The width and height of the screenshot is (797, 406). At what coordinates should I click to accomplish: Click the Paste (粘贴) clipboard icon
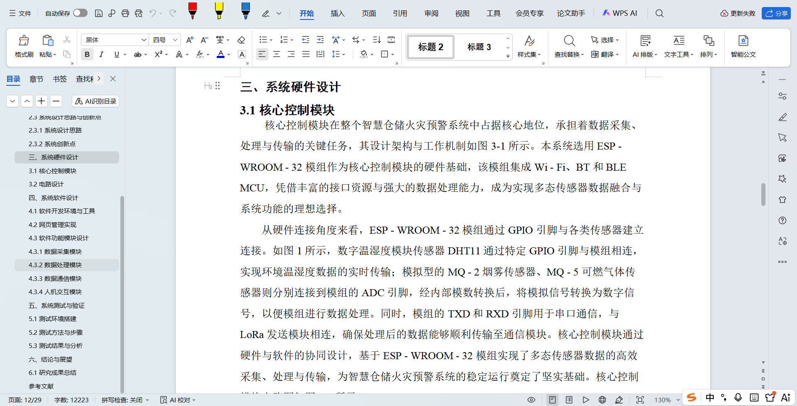[x=48, y=41]
